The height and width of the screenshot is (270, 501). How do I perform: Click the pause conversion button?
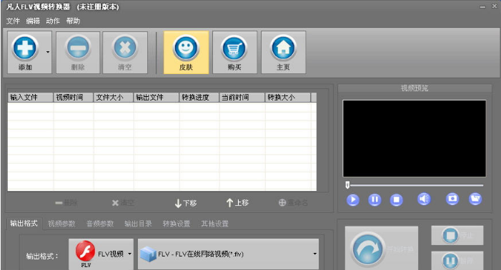pos(457,261)
